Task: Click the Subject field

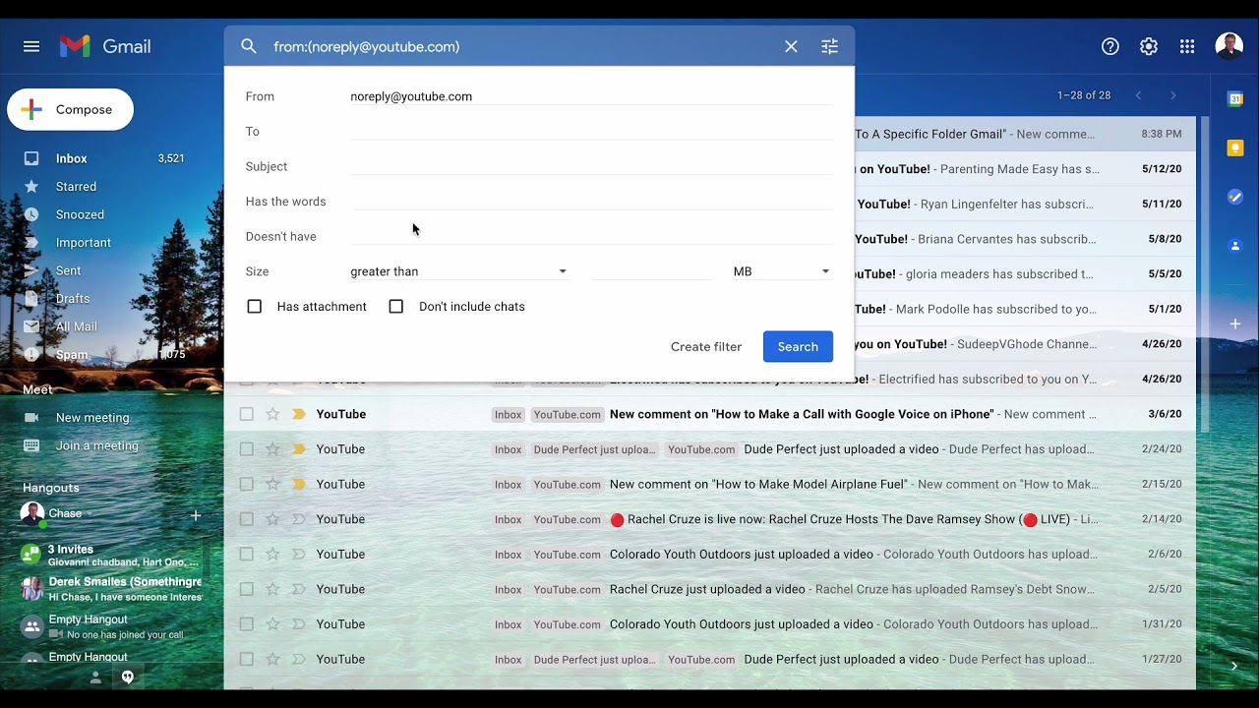Action: (x=591, y=166)
